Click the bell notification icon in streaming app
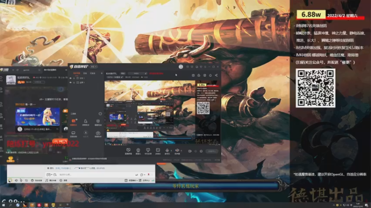Viewport: 371px width, 208px height. pyautogui.click(x=211, y=75)
